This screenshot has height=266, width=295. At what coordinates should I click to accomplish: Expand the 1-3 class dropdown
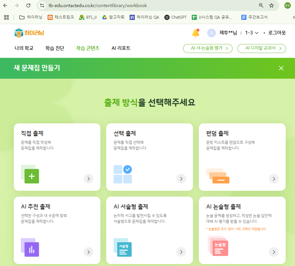coord(252,33)
